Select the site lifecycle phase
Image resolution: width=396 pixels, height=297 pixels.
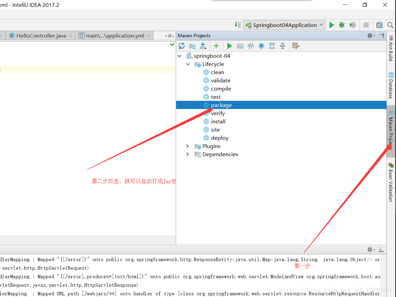(215, 130)
